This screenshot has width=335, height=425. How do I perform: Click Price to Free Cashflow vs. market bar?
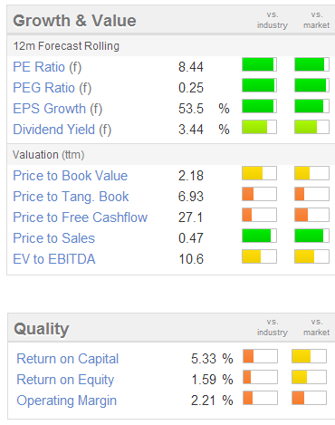coord(311,215)
